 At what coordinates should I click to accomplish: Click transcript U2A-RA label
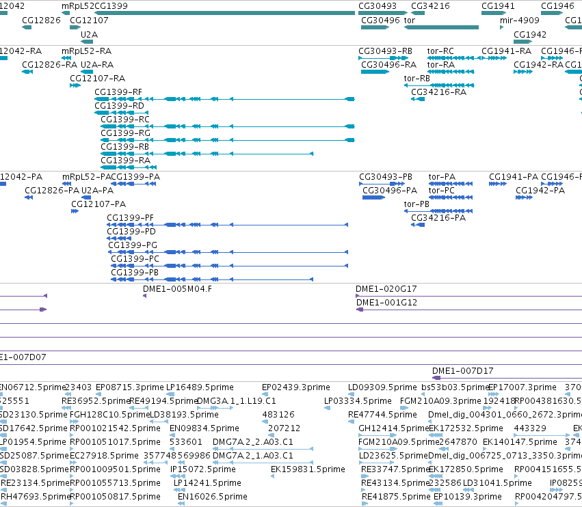click(x=97, y=64)
